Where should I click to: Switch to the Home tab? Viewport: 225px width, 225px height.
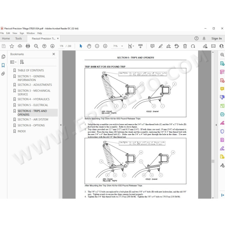tap(6, 39)
